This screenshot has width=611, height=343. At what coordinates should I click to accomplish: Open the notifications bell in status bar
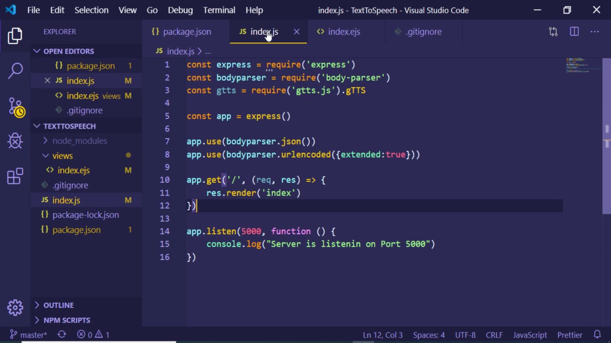pos(597,335)
